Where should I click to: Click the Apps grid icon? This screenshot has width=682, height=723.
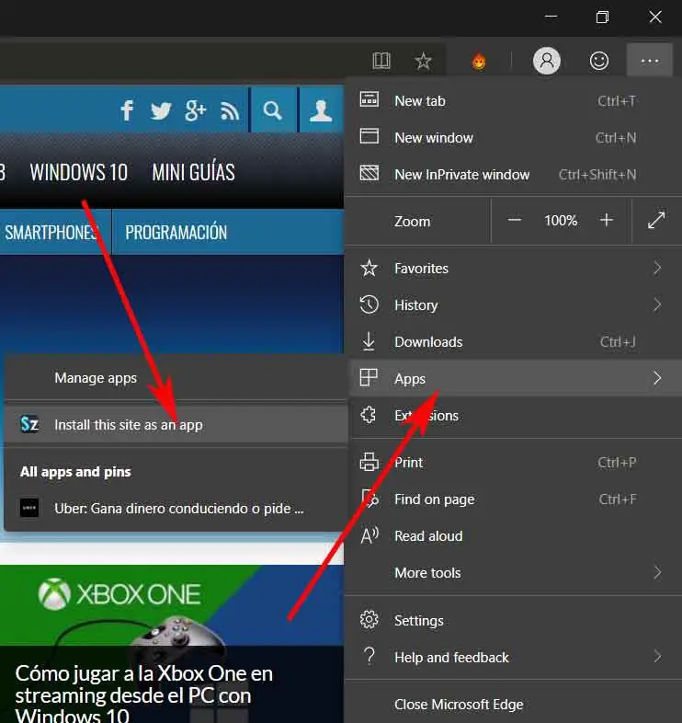point(369,377)
